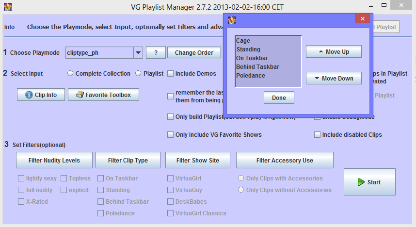Select Cage in the order list
Image resolution: width=416 pixels, height=227 pixels.
tap(243, 41)
